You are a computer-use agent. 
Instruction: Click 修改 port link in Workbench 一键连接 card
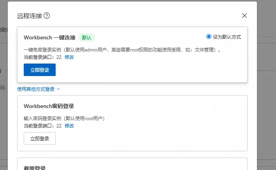(x=69, y=57)
